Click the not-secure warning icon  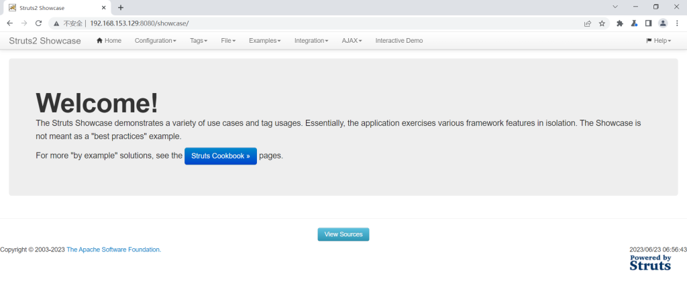coord(56,23)
